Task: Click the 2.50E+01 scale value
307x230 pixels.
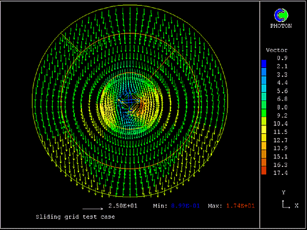Action: click(x=123, y=206)
